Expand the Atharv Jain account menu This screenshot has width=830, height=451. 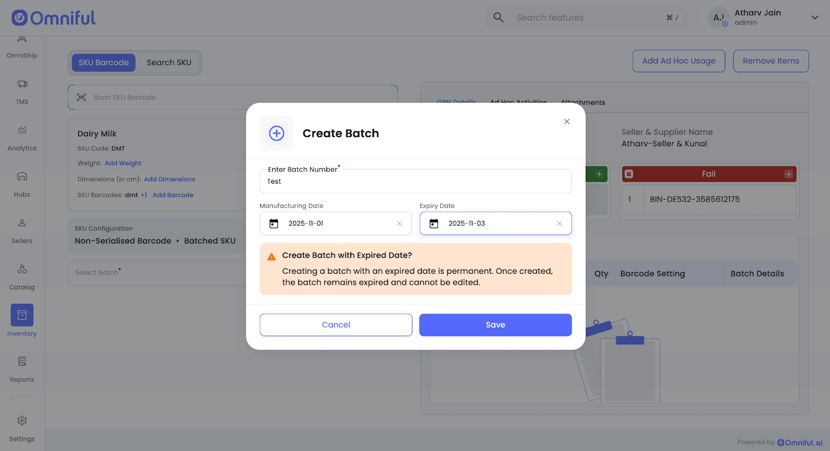coord(814,18)
